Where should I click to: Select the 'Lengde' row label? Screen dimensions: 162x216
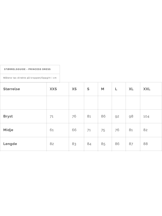(10, 144)
